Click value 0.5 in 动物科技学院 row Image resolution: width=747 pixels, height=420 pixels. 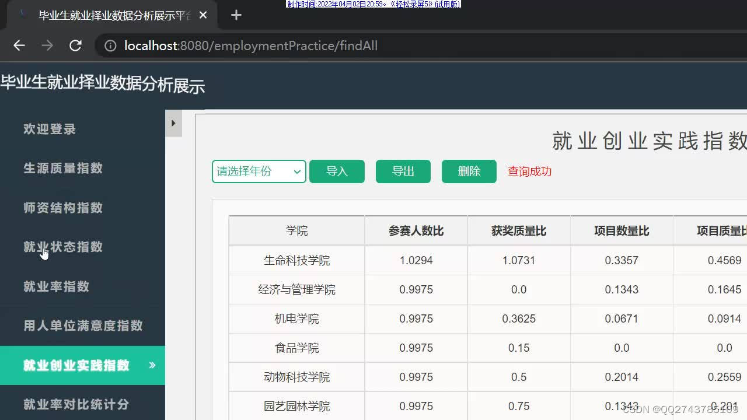coord(519,377)
